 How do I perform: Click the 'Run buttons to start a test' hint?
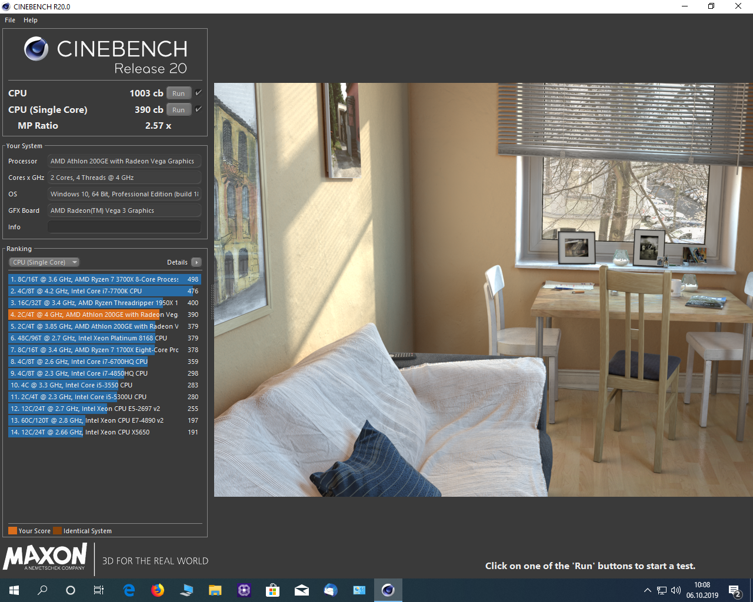tap(590, 566)
